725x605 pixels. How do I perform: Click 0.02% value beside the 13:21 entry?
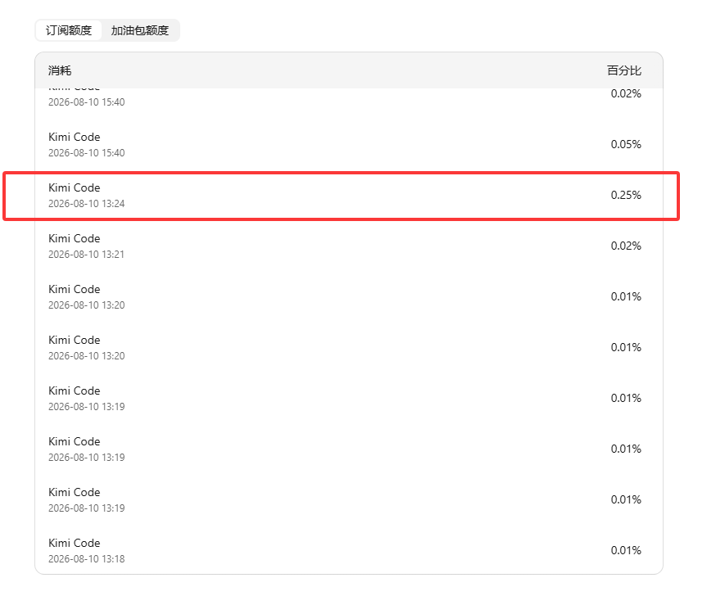[626, 246]
